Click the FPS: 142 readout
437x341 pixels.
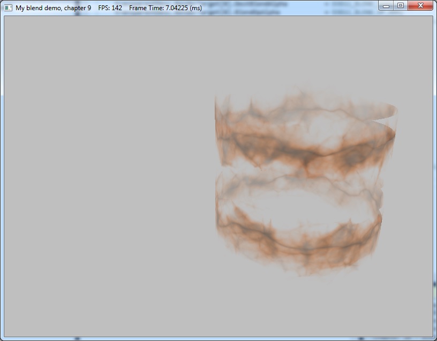(x=110, y=8)
